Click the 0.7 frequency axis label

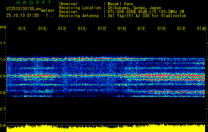tap(3, 109)
